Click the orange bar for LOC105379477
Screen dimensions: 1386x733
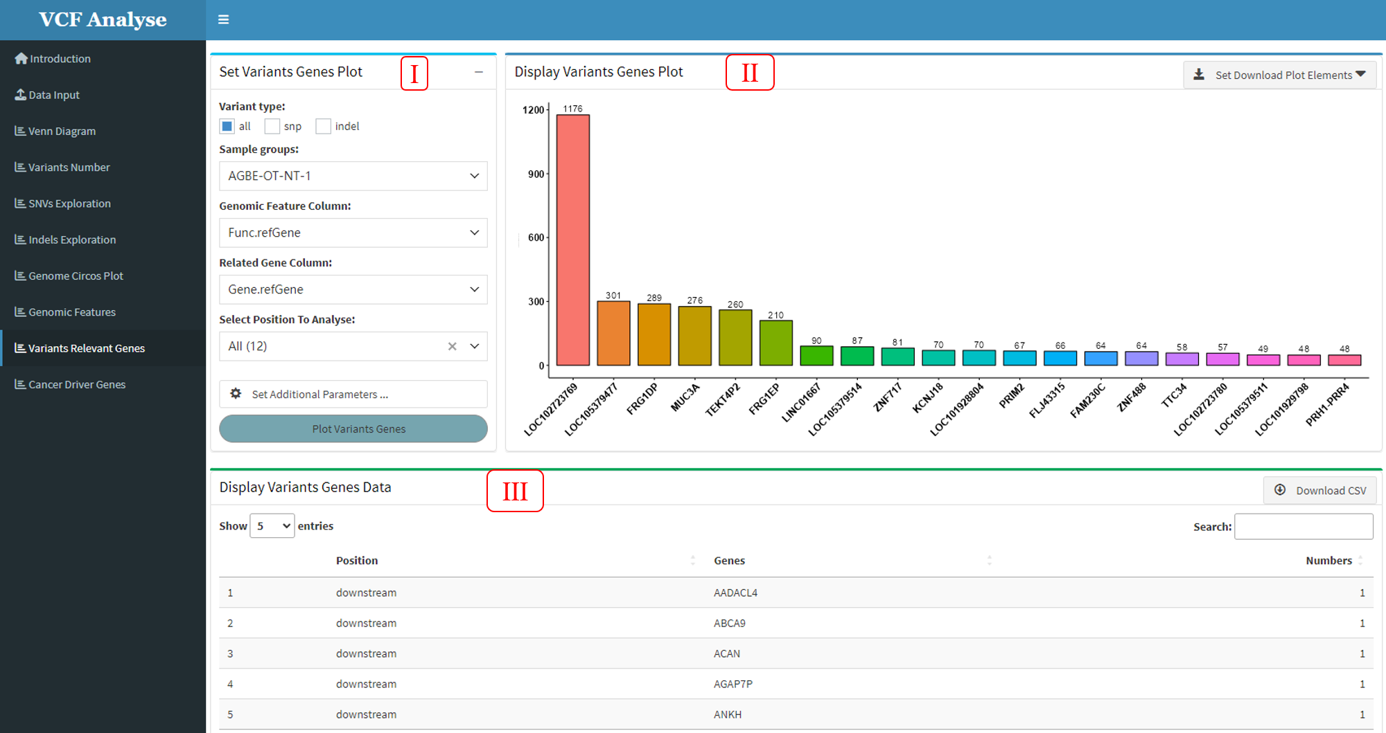(x=613, y=333)
